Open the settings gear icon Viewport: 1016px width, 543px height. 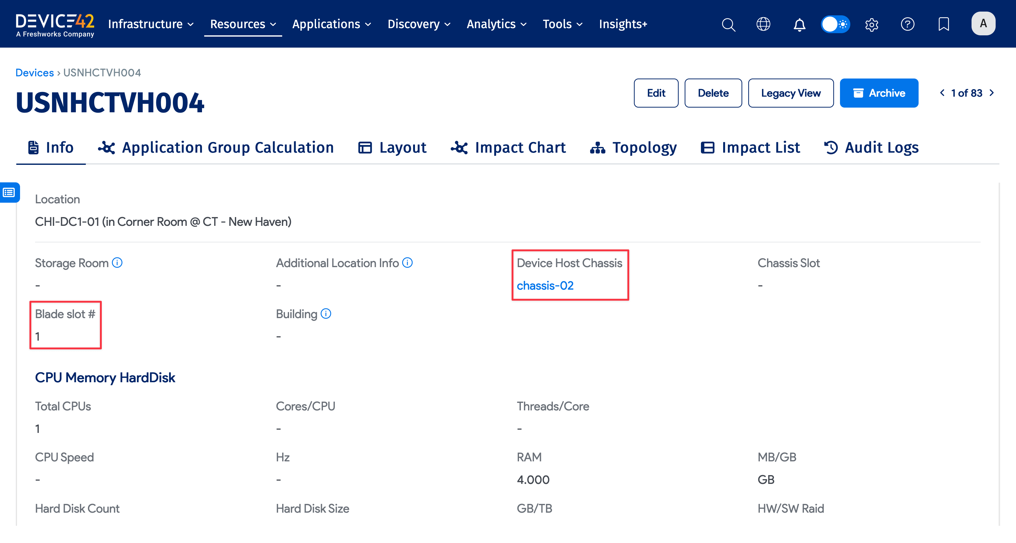tap(872, 24)
